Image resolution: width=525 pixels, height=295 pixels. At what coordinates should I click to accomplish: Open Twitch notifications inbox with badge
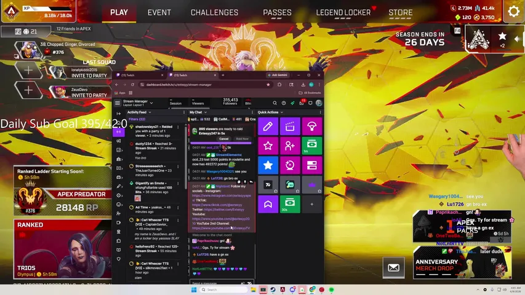[x=302, y=103]
